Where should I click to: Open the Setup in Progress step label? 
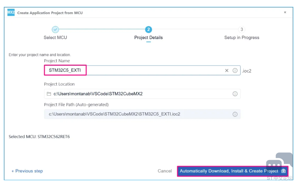point(242,38)
